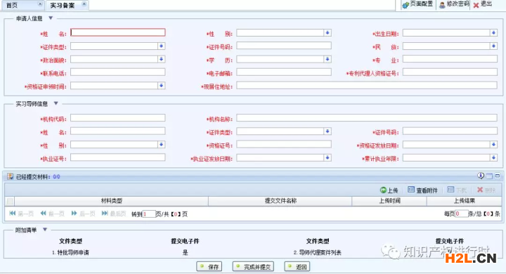Collapse the 附加清单 section triangle
The image size is (506, 274).
(x=45, y=230)
